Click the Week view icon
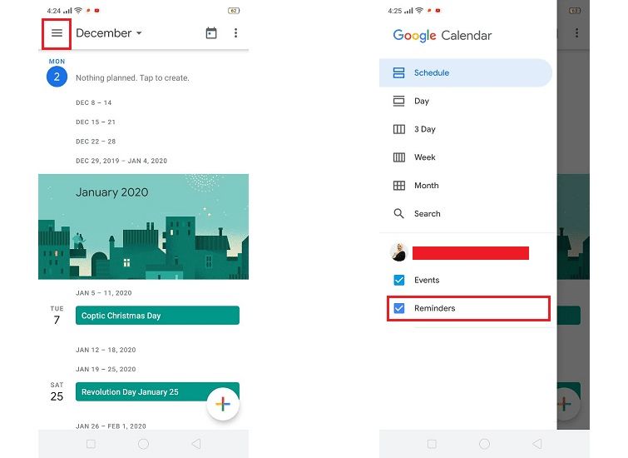 (x=399, y=157)
